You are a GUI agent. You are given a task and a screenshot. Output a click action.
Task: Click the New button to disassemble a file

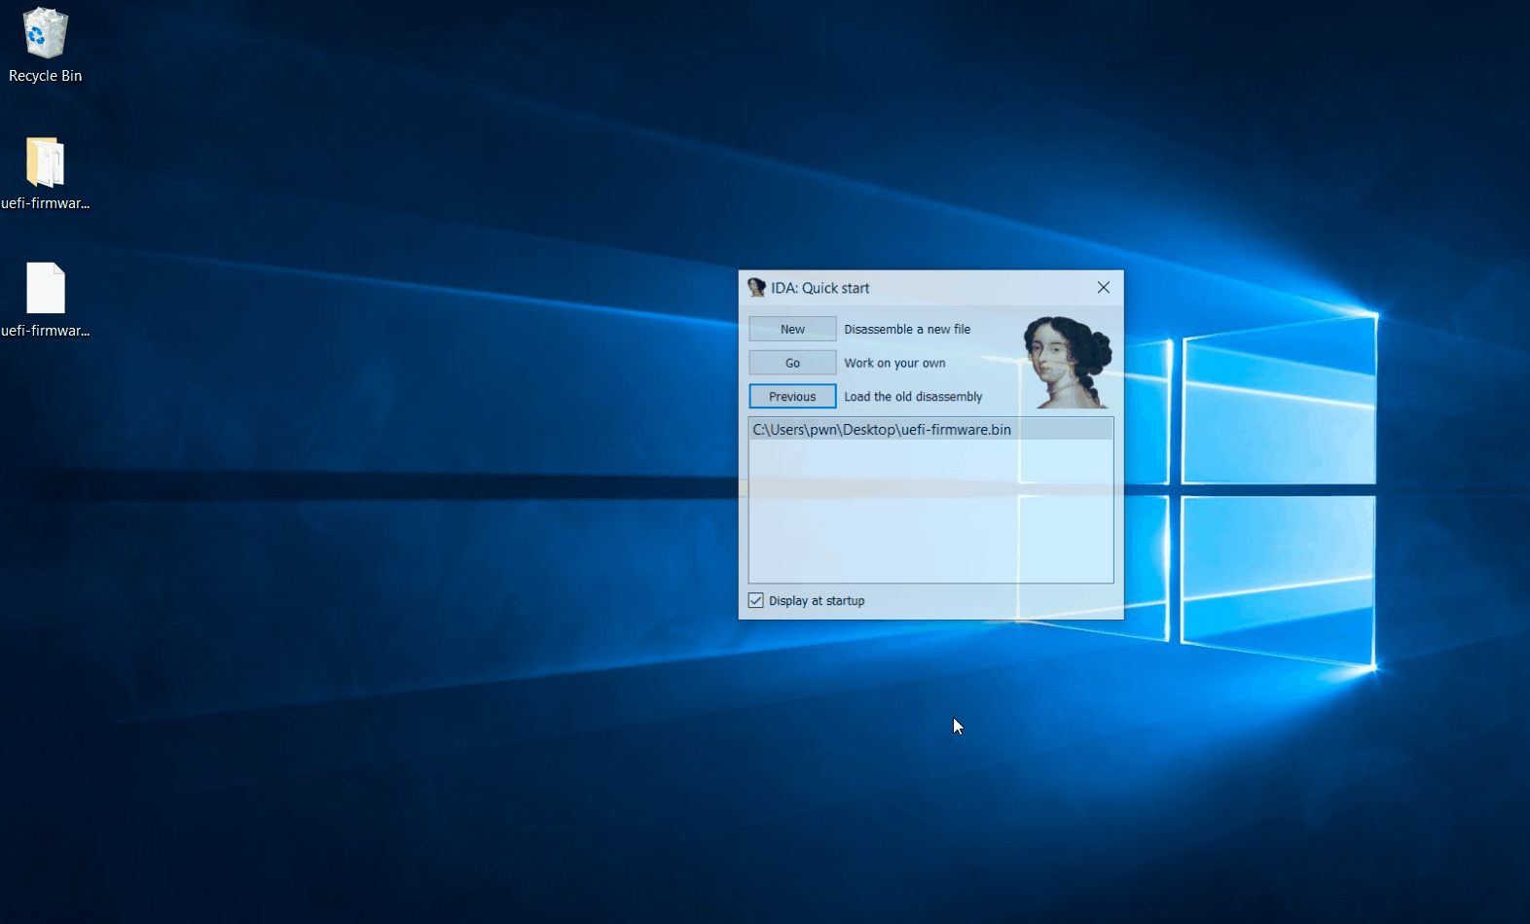pyautogui.click(x=792, y=329)
